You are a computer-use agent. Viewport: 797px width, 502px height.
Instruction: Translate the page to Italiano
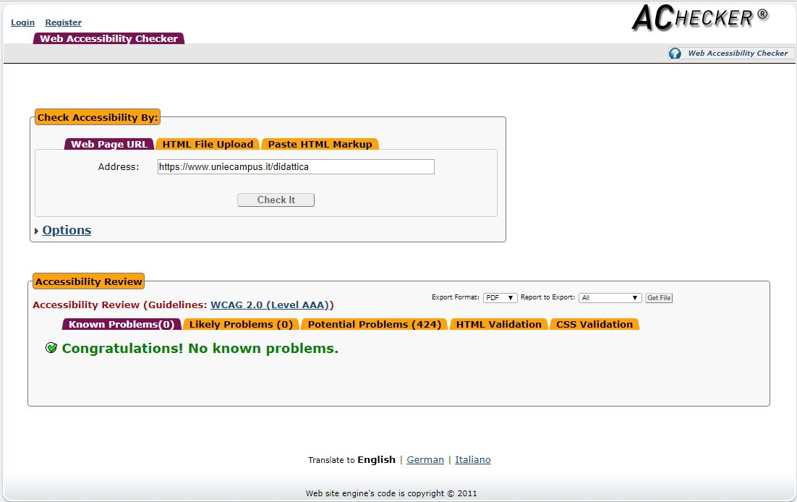click(x=472, y=459)
